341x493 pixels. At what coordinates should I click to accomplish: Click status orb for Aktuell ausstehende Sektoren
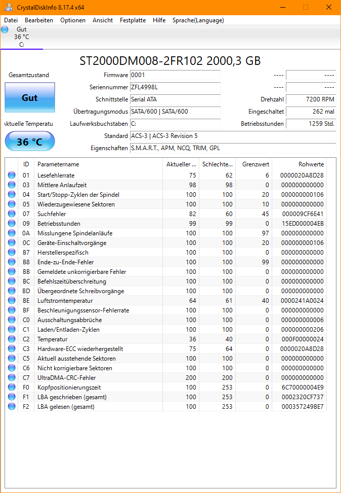coord(12,359)
